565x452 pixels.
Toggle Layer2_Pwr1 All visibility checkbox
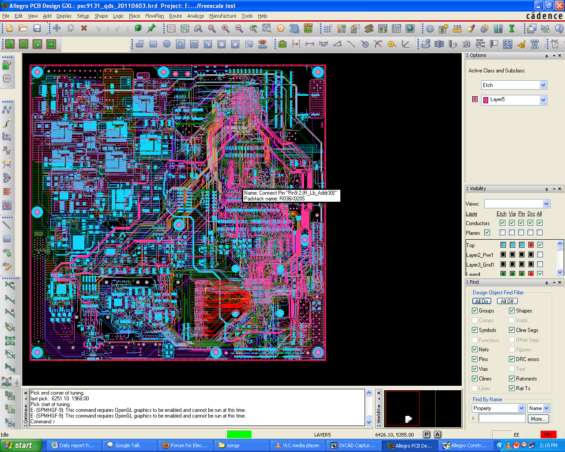[540, 255]
